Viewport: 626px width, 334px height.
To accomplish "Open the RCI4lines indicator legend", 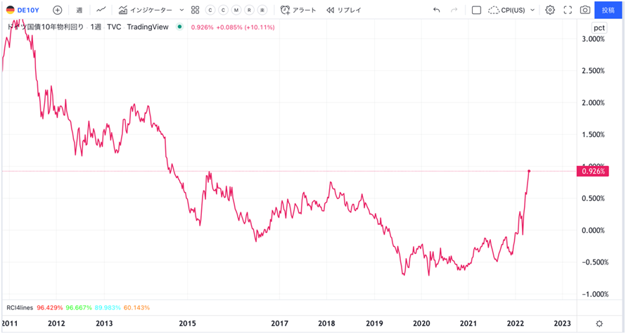I will 20,308.
